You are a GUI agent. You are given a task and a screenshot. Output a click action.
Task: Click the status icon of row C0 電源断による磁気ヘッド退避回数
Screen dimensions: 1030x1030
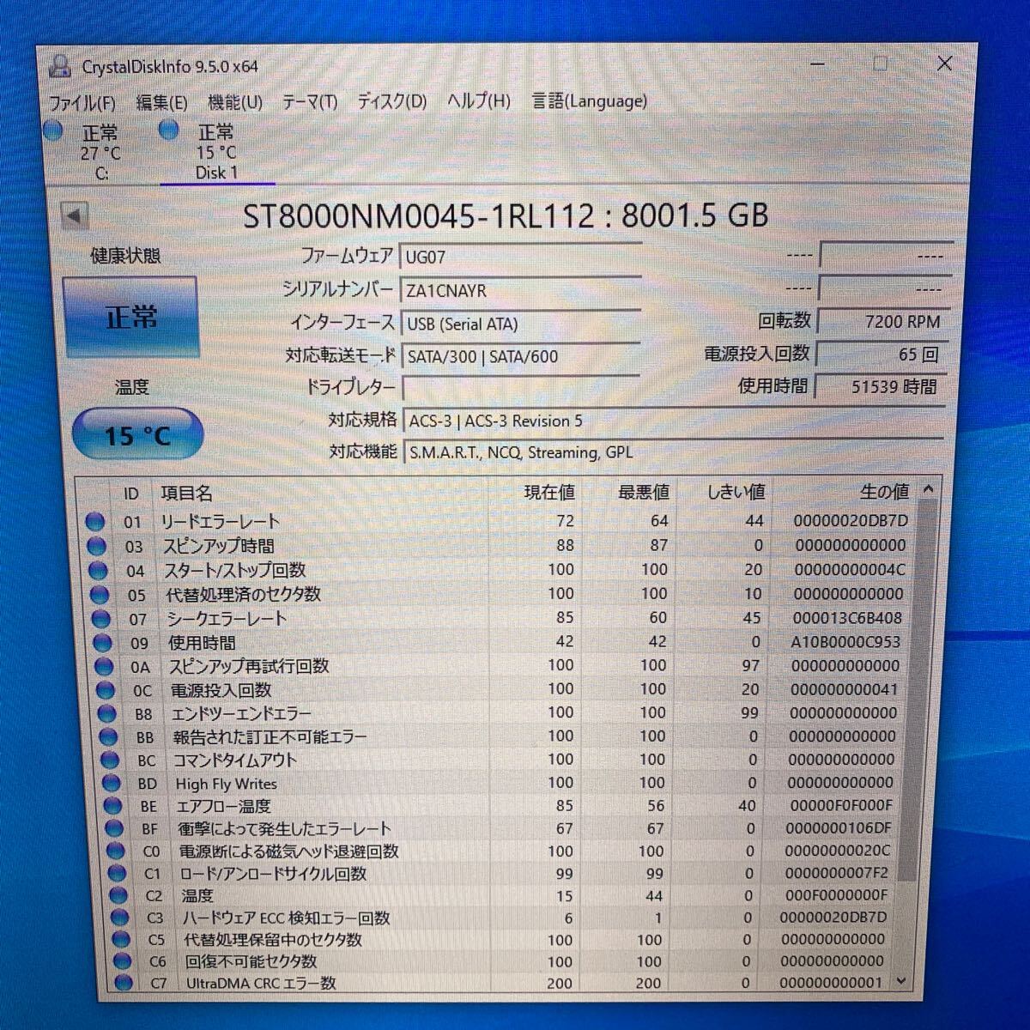tap(116, 851)
